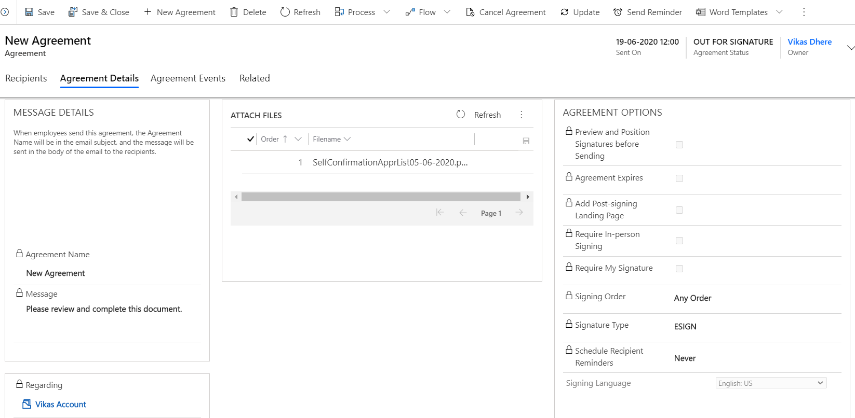Go to next page in Attach Files grid
855x418 pixels.
pyautogui.click(x=519, y=213)
